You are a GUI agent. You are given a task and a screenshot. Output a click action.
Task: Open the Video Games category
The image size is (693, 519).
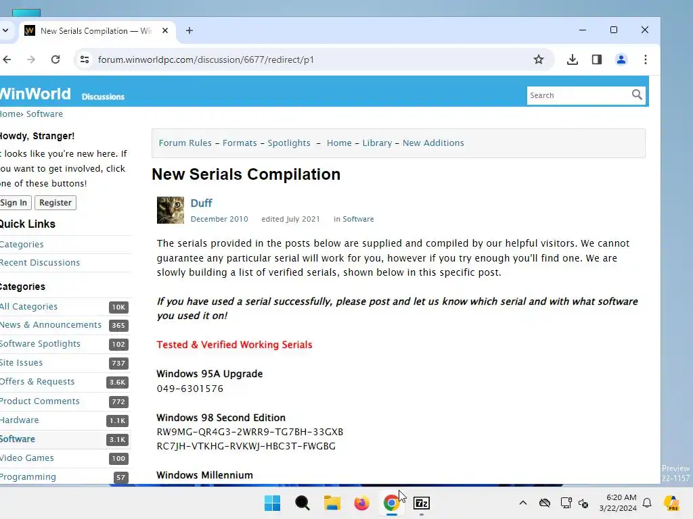(27, 458)
